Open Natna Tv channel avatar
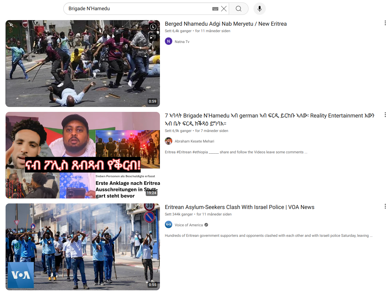The image size is (389, 294). tap(169, 41)
